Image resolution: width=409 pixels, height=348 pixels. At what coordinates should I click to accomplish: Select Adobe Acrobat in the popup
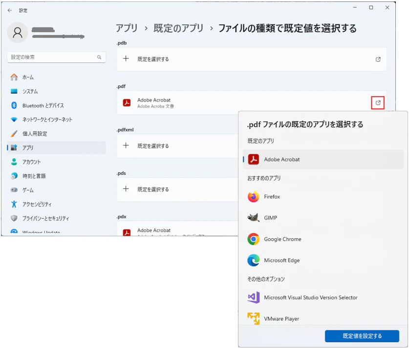(323, 159)
